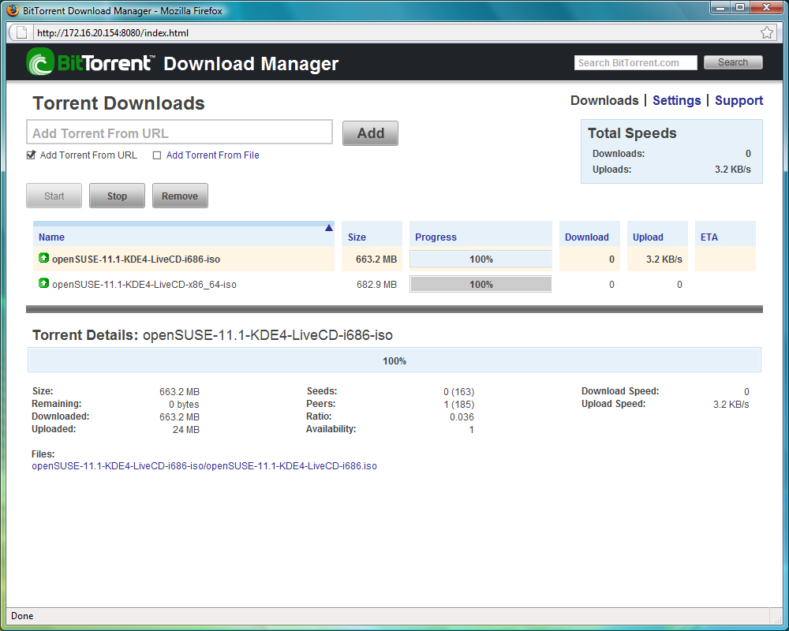The height and width of the screenshot is (631, 789).
Task: Click the ascending sort arrow on the Name column
Action: [328, 228]
